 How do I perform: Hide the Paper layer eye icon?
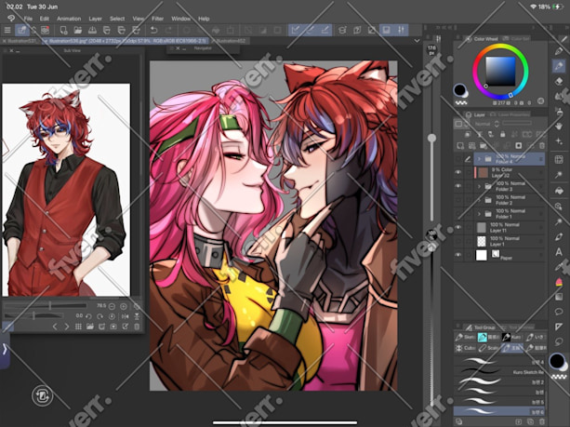pos(458,255)
